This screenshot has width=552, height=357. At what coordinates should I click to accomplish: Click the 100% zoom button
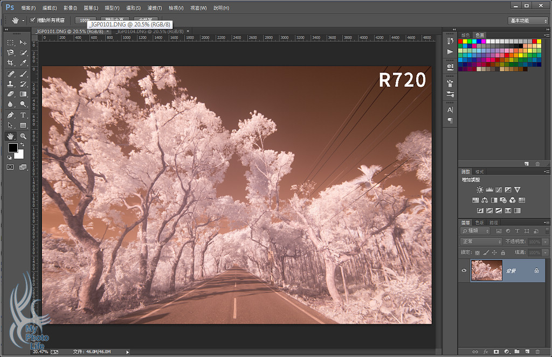tap(81, 20)
